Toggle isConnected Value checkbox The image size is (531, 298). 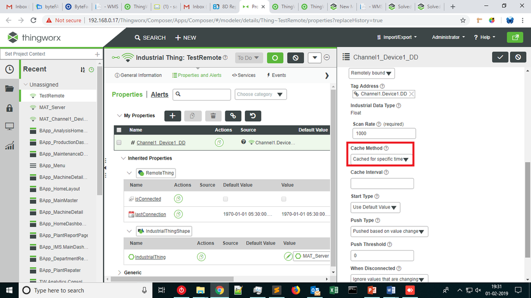pyautogui.click(x=284, y=199)
